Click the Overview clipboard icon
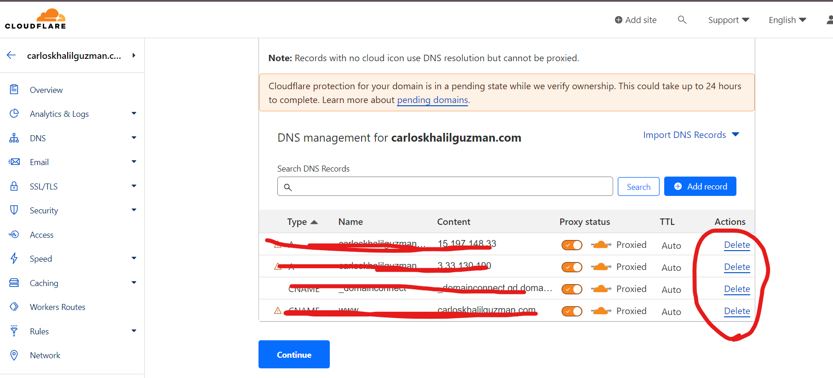This screenshot has width=833, height=378. tap(14, 89)
